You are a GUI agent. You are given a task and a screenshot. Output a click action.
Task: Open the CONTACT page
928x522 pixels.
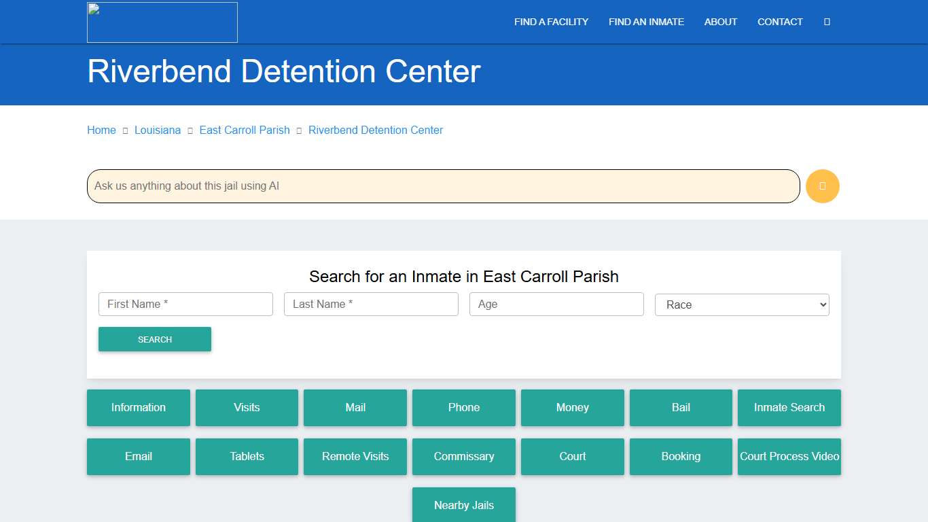[779, 22]
